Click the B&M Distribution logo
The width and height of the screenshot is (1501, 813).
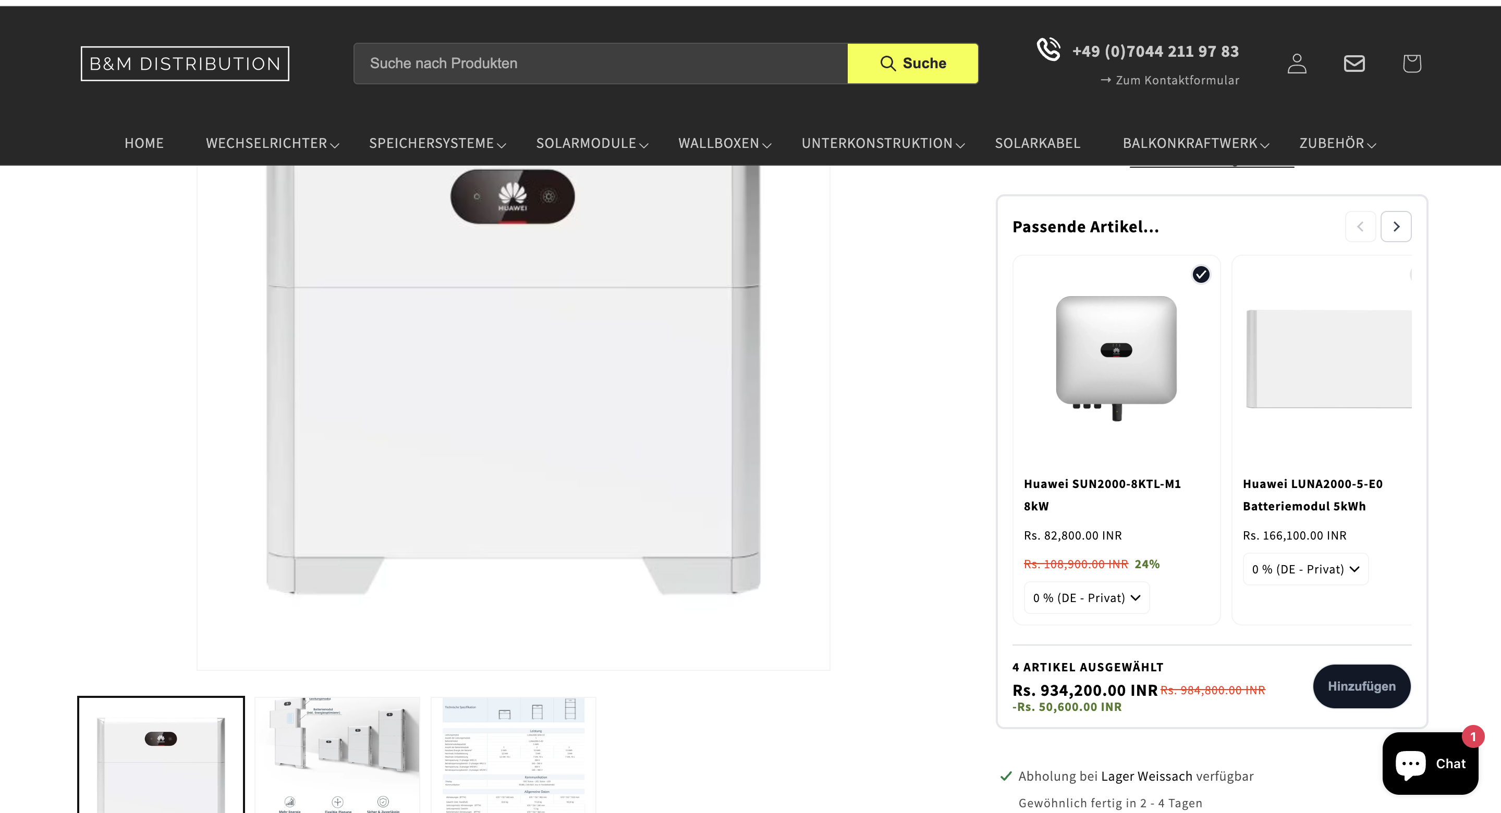[x=185, y=64]
